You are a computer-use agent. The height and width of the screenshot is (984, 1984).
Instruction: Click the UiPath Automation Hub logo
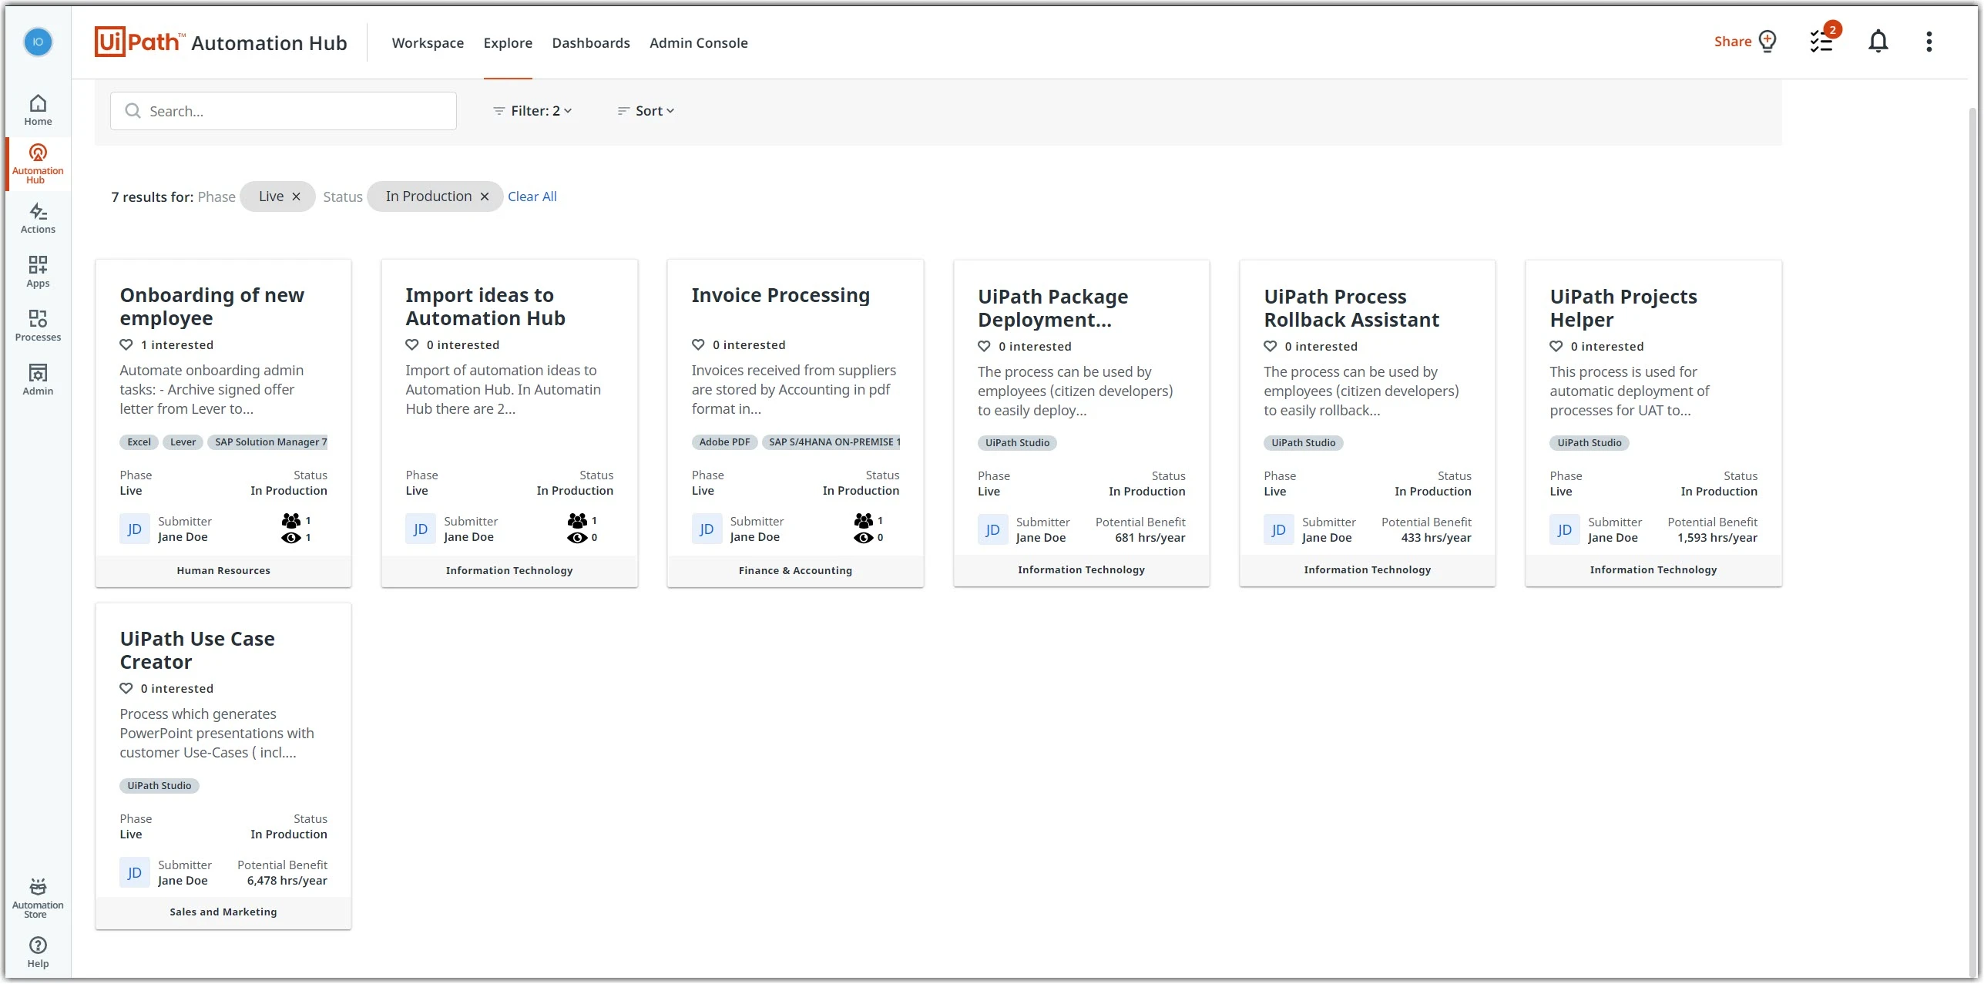pos(221,42)
